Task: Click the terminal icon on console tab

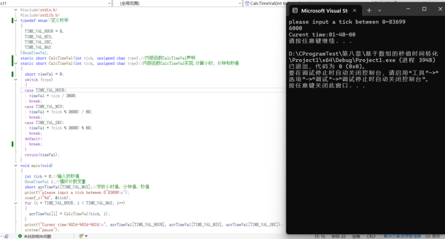Action: point(295,11)
